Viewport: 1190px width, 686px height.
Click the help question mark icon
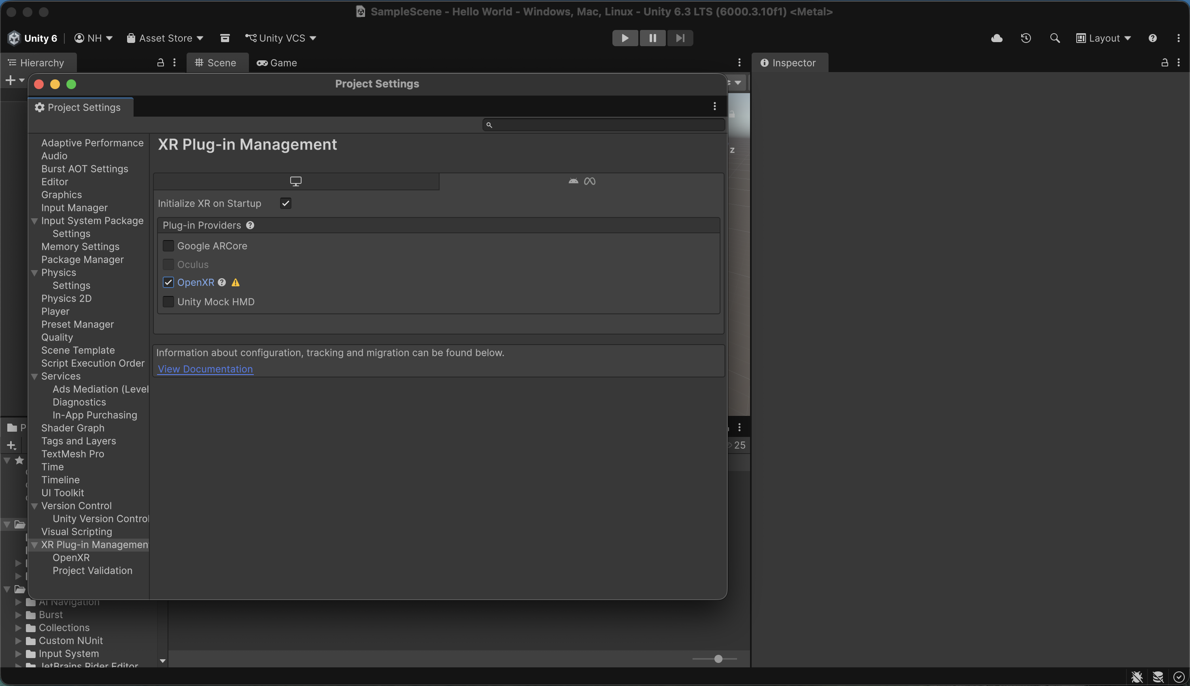point(1152,38)
